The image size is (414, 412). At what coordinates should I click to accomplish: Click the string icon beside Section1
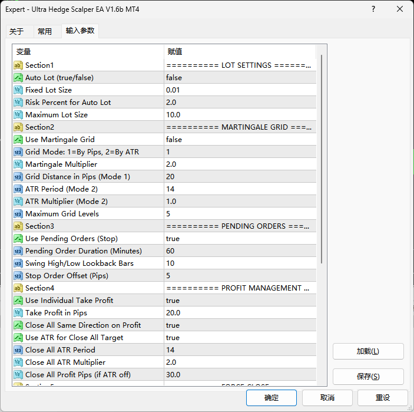[x=18, y=65]
